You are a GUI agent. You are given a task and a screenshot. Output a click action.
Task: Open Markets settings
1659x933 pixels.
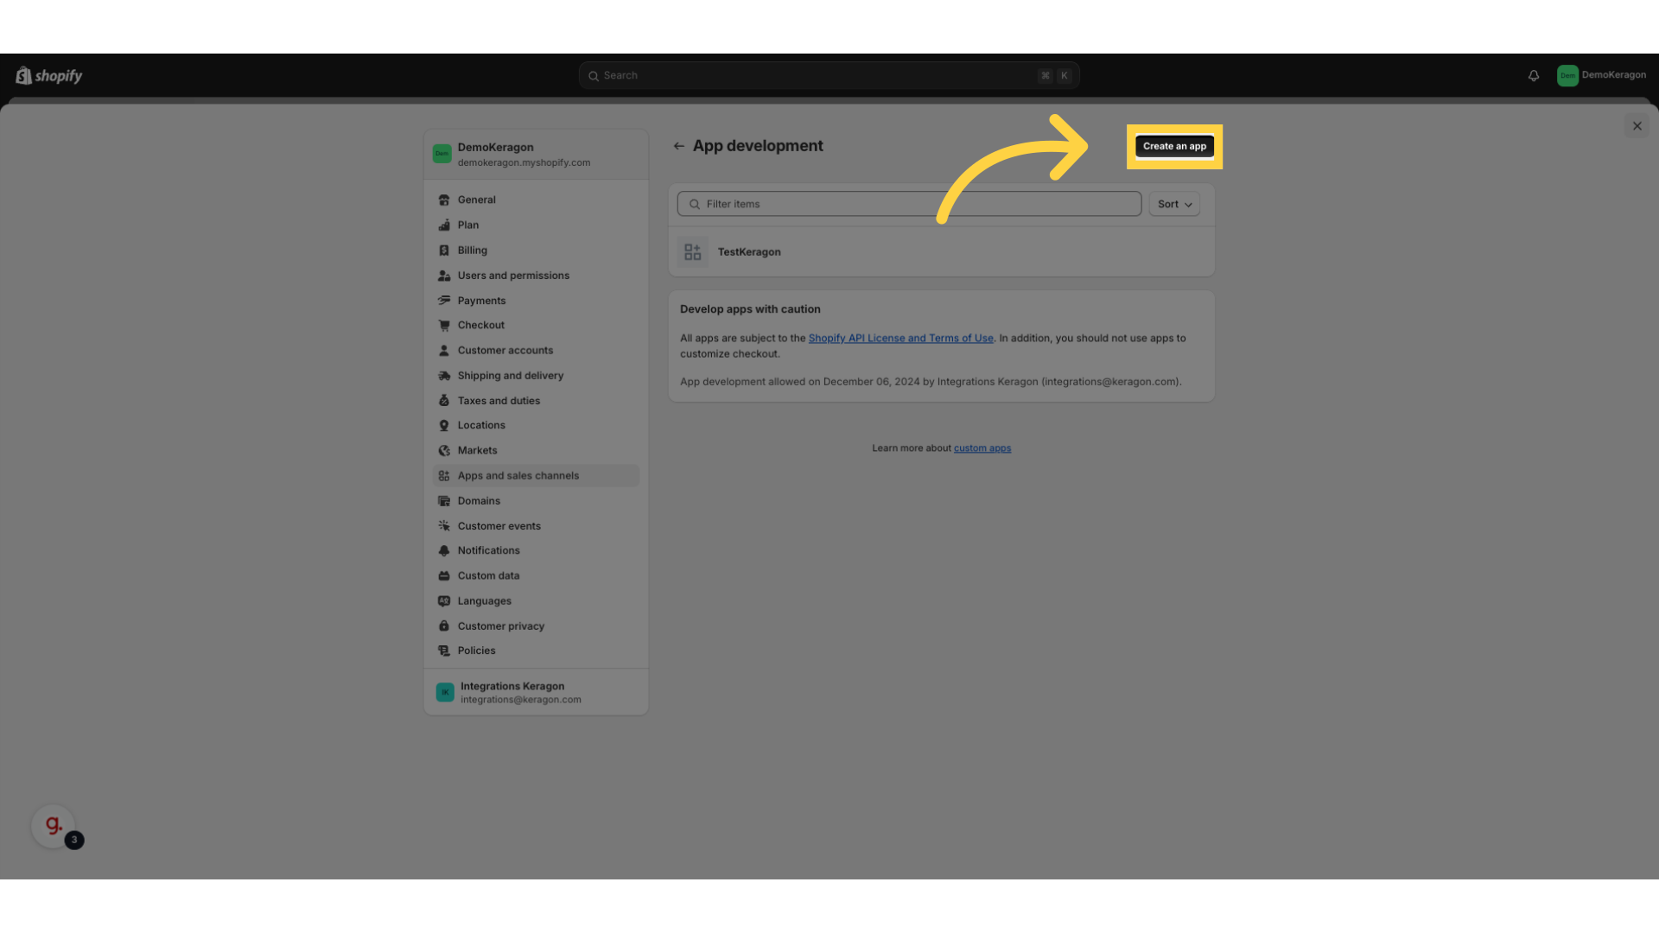tap(536, 451)
